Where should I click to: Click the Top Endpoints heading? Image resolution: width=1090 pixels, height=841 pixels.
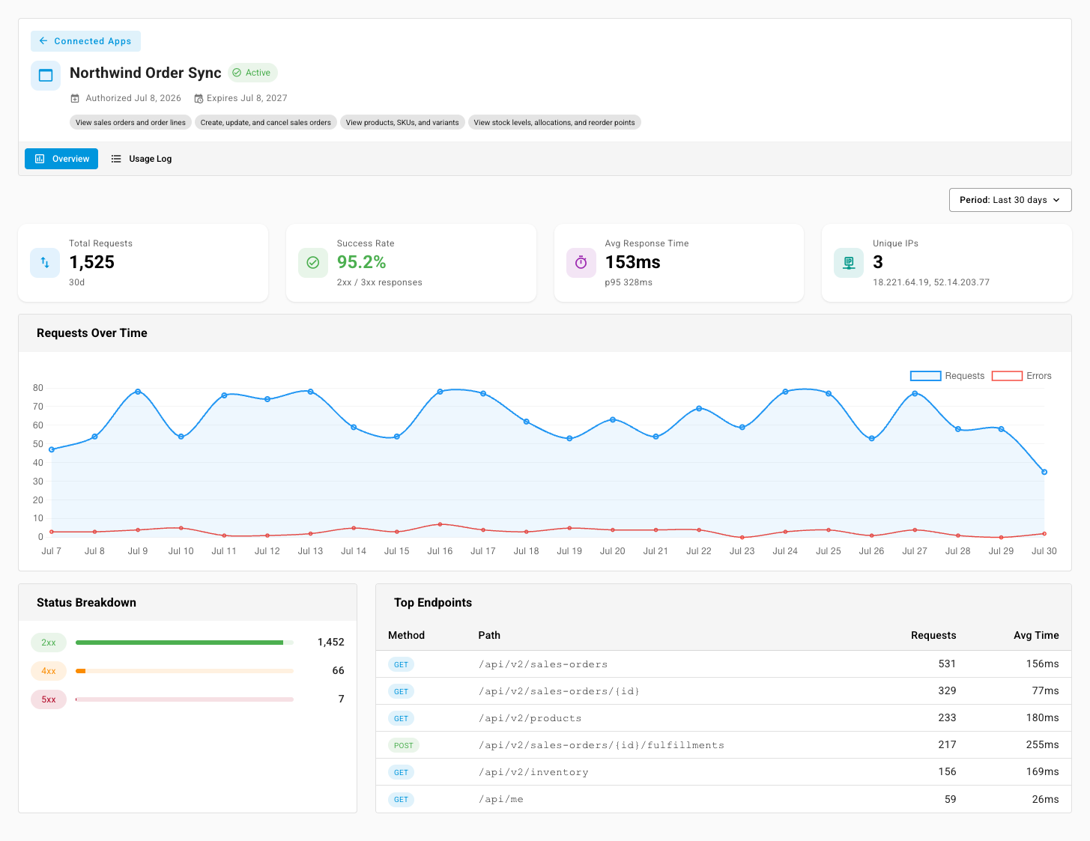point(433,603)
